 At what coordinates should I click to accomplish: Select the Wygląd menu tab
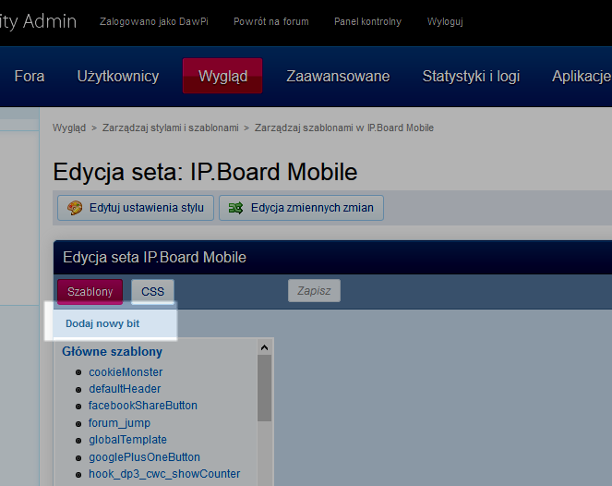222,76
